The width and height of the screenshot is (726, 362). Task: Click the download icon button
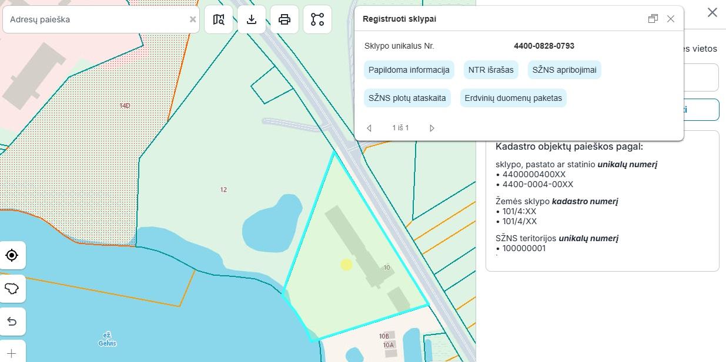(x=252, y=19)
